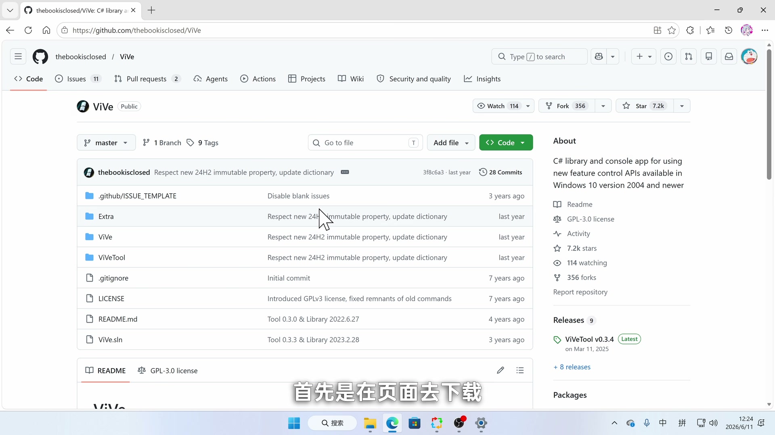Open the ViVeTool folder
The height and width of the screenshot is (435, 775).
tap(112, 257)
